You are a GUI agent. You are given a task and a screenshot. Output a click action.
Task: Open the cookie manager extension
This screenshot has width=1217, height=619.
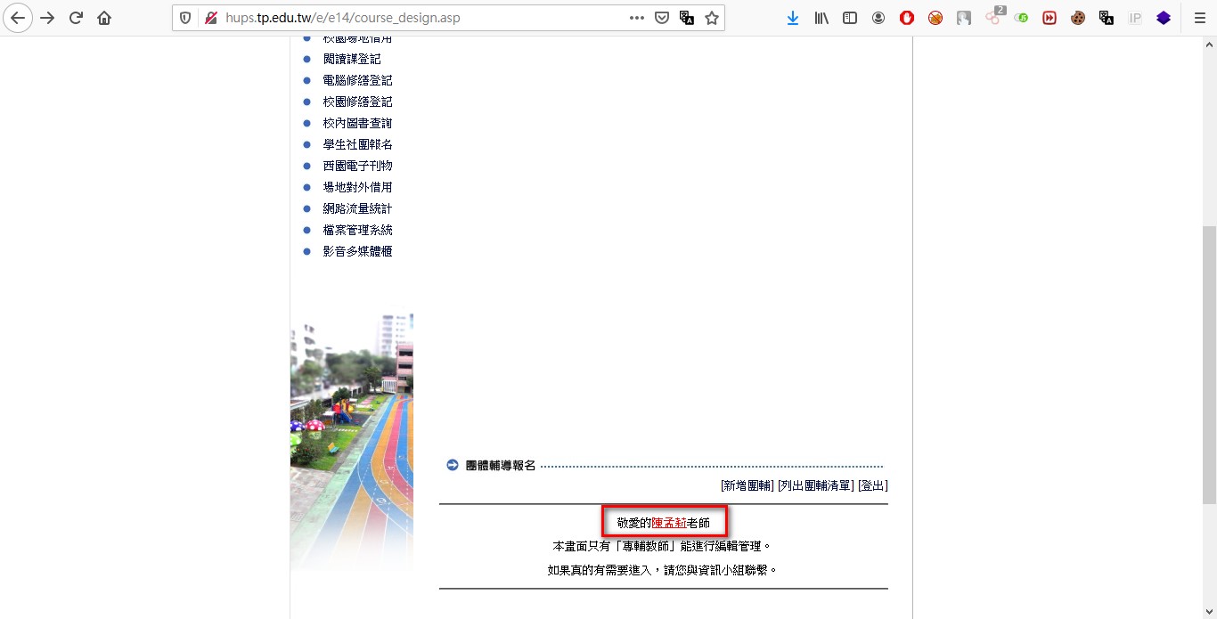tap(1078, 18)
